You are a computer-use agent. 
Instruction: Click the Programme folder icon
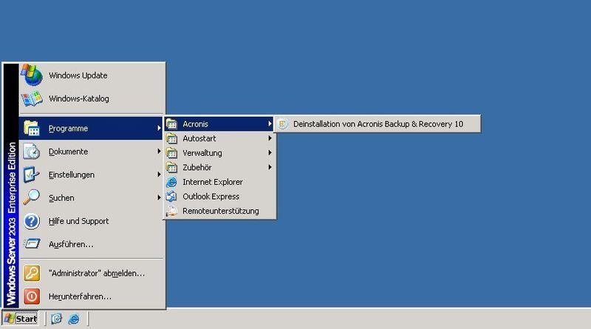tap(32, 129)
